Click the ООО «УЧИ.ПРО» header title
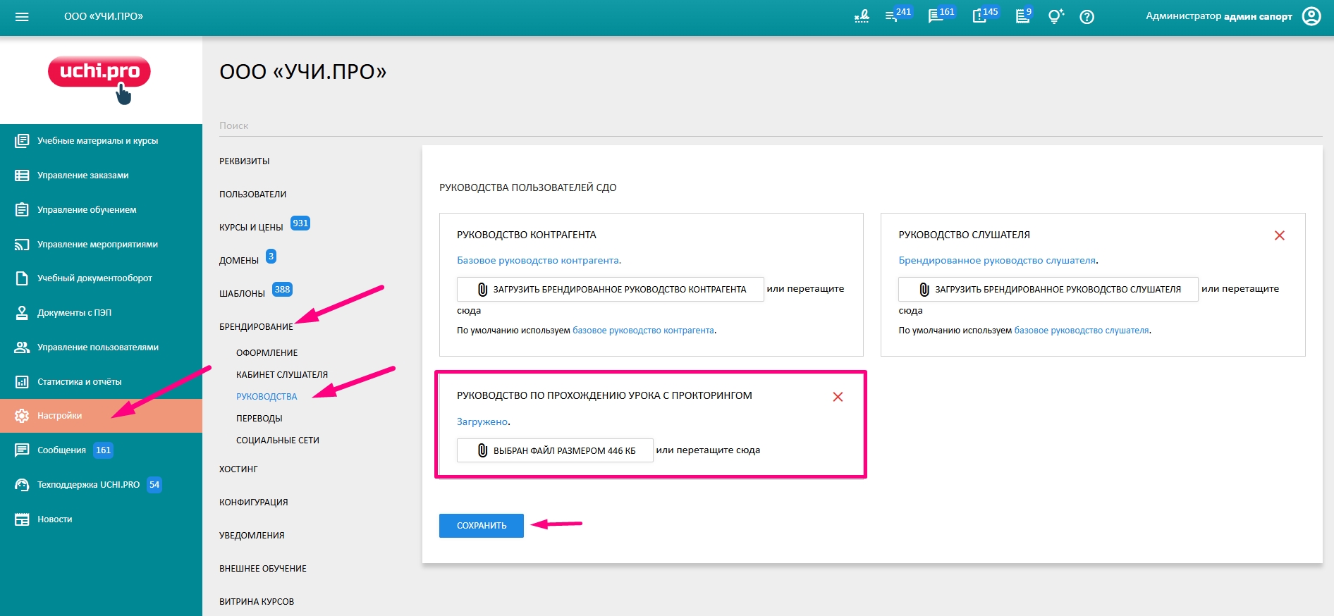1334x616 pixels. tap(104, 16)
